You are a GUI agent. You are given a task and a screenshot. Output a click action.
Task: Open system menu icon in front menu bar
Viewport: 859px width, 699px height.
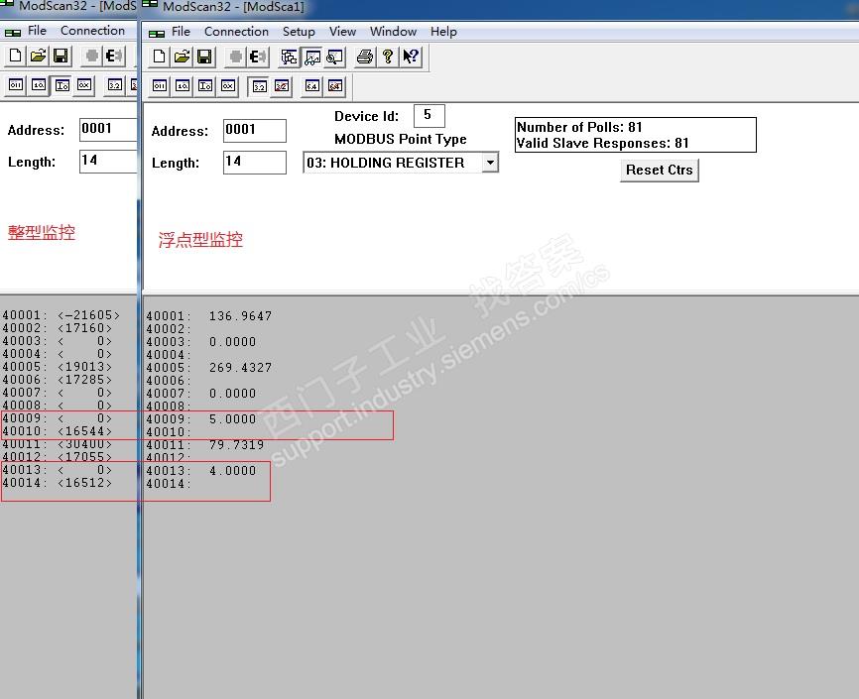pos(156,34)
